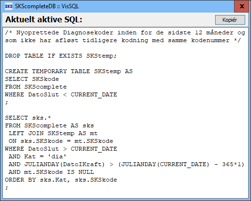The height and width of the screenshot is (201, 251).
Task: Click the 'Aktuelt aktive SQL:' heading
Action: tap(44, 19)
